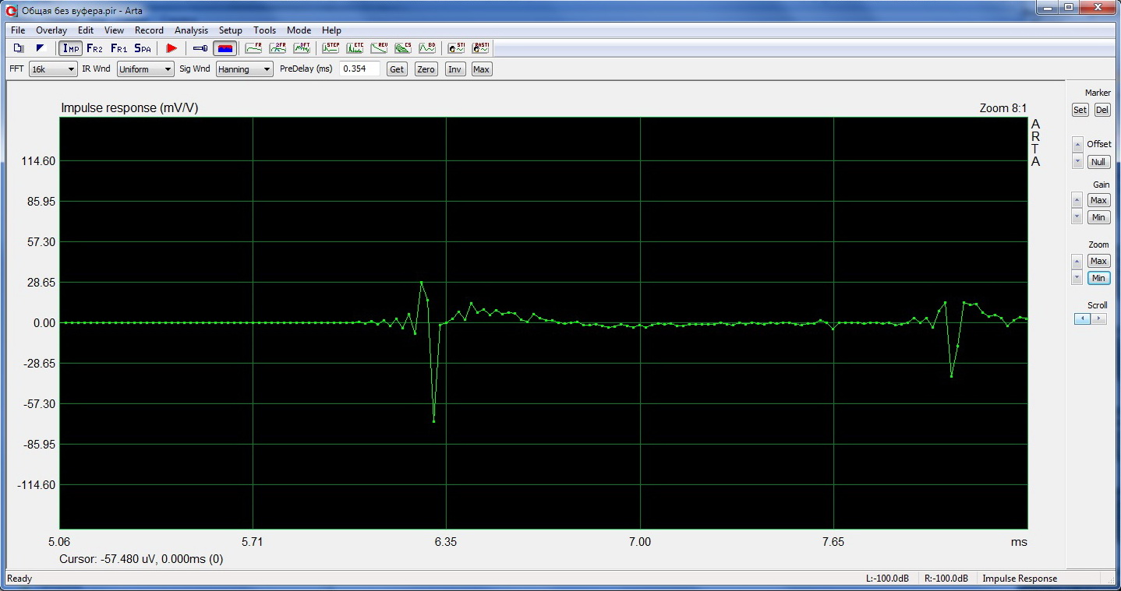This screenshot has width=1121, height=591.
Task: Open 2FR dual frequency response icon
Action: [x=278, y=48]
